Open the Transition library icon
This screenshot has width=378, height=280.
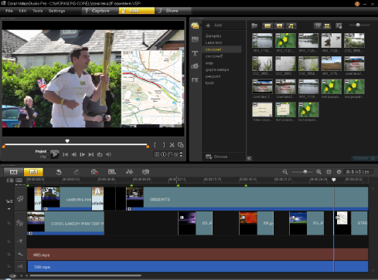click(x=195, y=39)
